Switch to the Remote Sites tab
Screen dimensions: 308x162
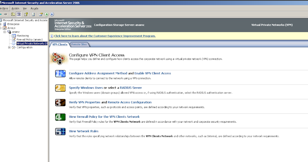pos(79,44)
